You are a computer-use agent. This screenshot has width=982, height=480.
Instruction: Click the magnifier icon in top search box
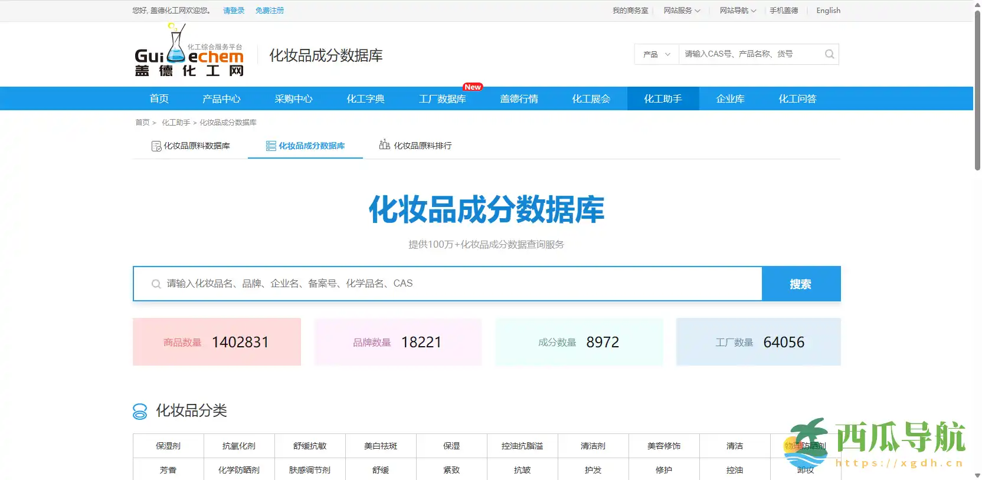coord(829,54)
